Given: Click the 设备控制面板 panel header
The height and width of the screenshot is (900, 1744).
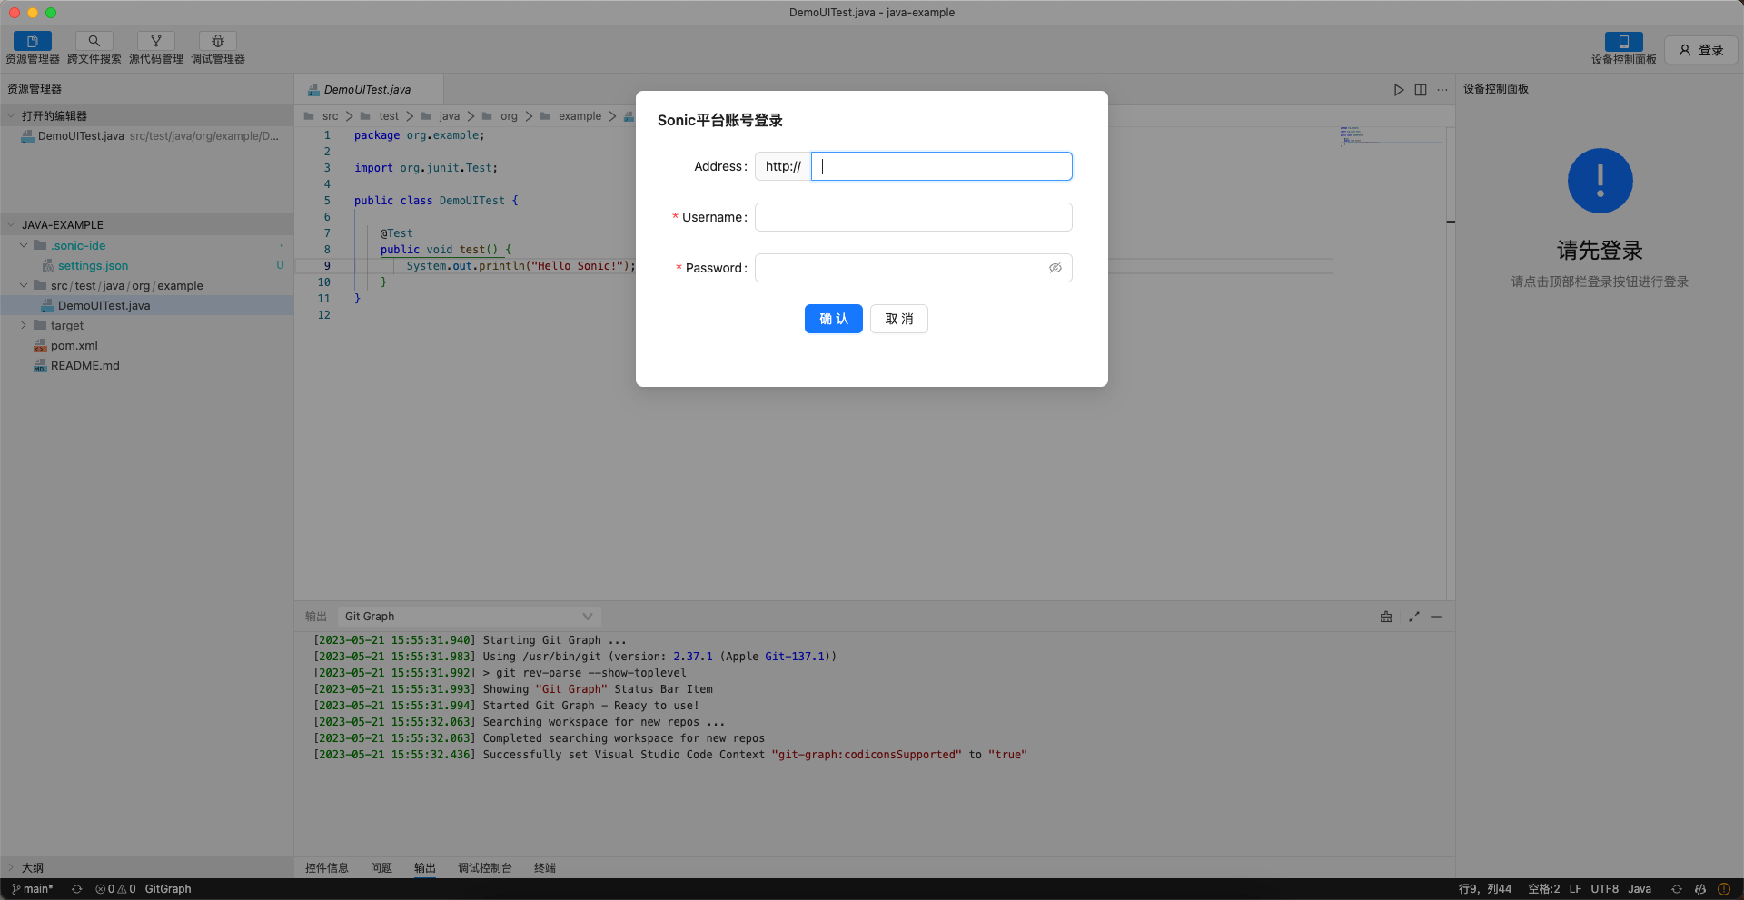Looking at the screenshot, I should (x=1496, y=89).
